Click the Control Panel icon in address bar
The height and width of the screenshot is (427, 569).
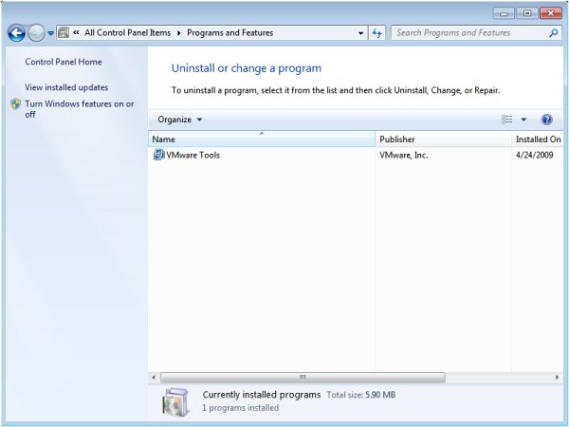coord(64,32)
